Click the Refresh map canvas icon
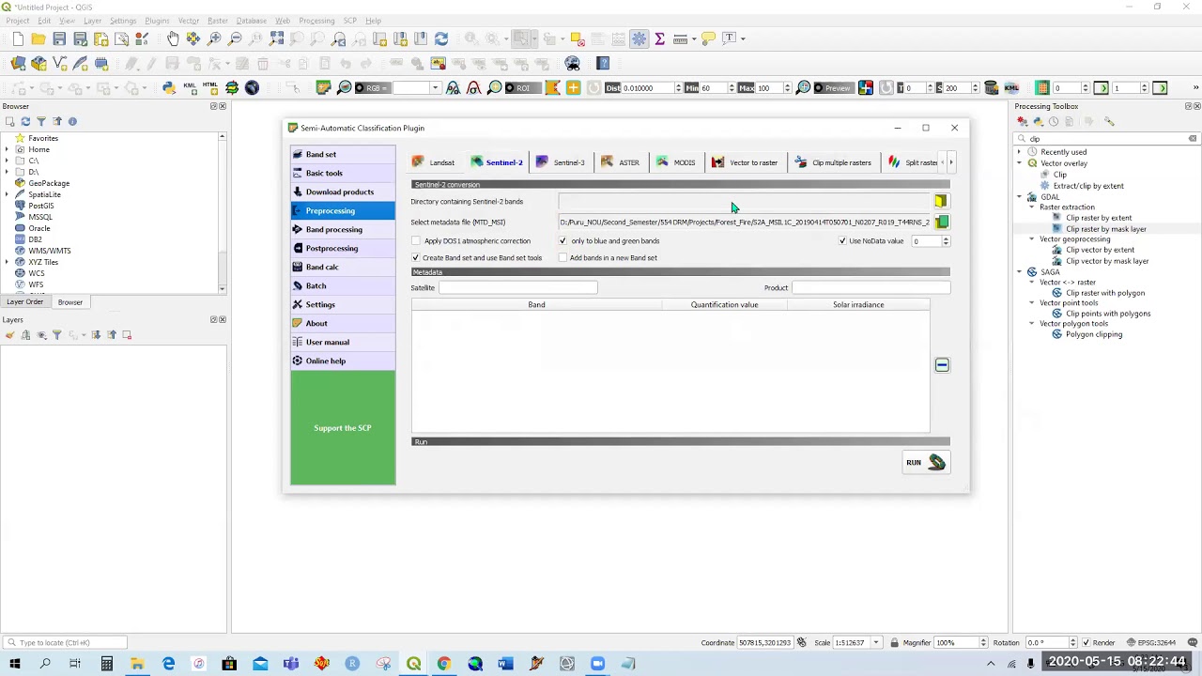The height and width of the screenshot is (676, 1202). 441,38
